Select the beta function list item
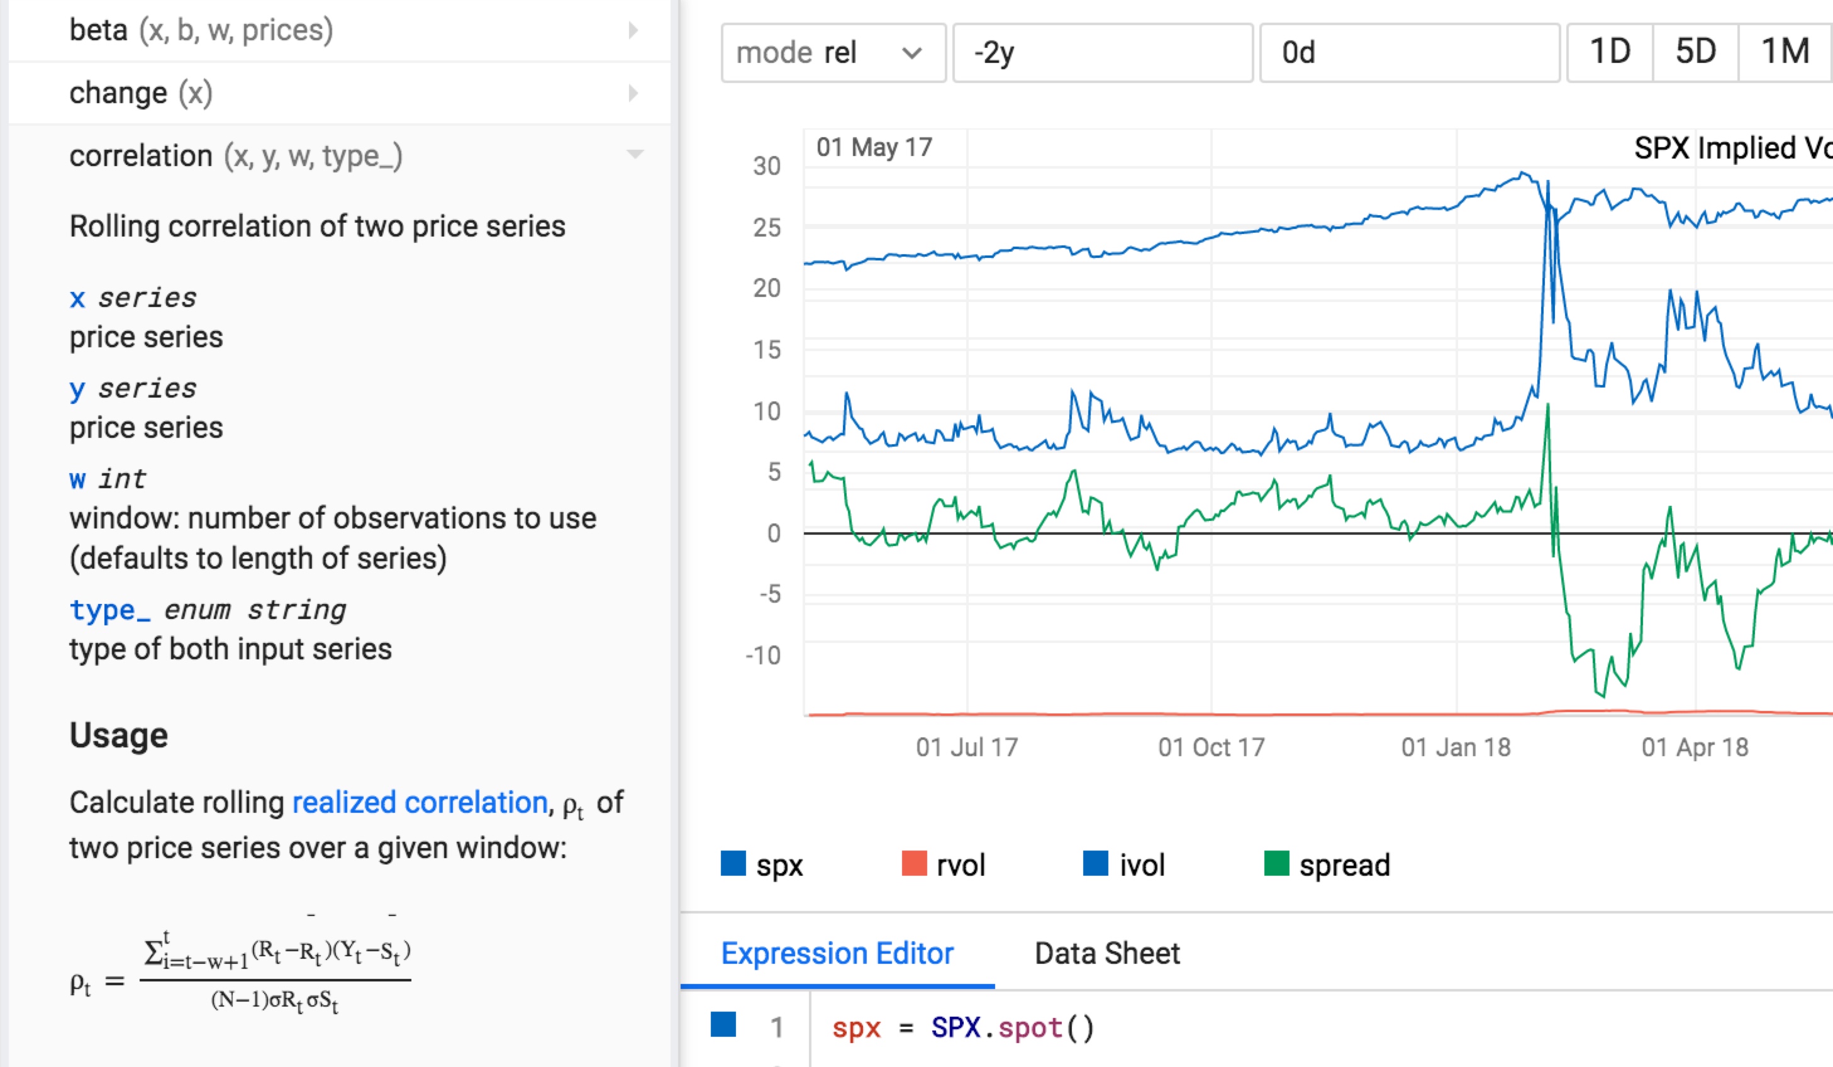This screenshot has height=1067, width=1833. coord(201,31)
